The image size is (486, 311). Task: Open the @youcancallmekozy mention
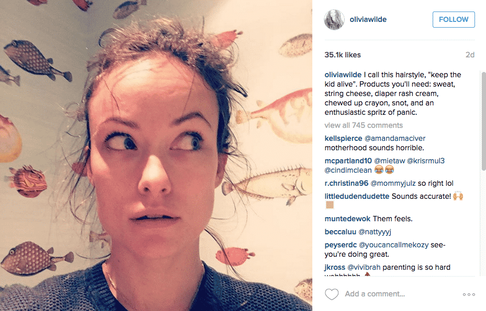[393, 245]
